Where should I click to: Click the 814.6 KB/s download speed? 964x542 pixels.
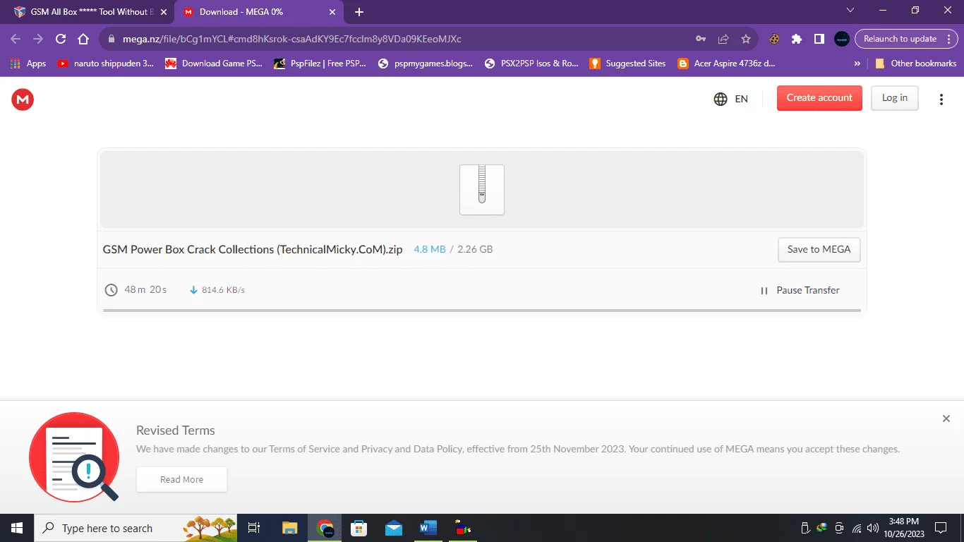click(223, 290)
